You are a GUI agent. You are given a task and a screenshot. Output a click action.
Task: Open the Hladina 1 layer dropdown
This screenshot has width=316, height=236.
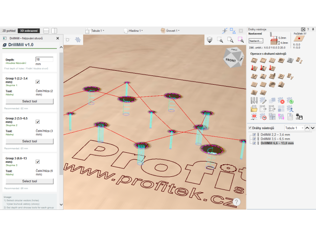[x=133, y=31]
